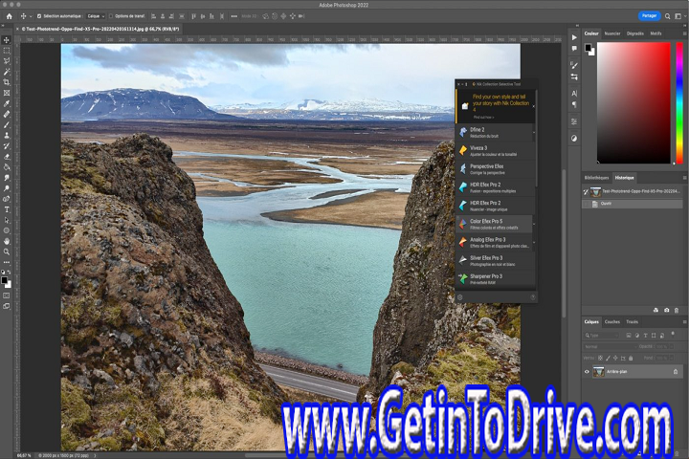Launch Viveza 3 plugin
Screen dimensions: 689x459
click(x=496, y=151)
